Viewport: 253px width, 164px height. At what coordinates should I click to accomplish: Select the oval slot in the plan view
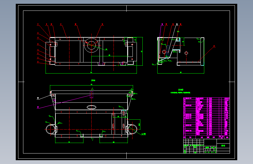[92, 107]
